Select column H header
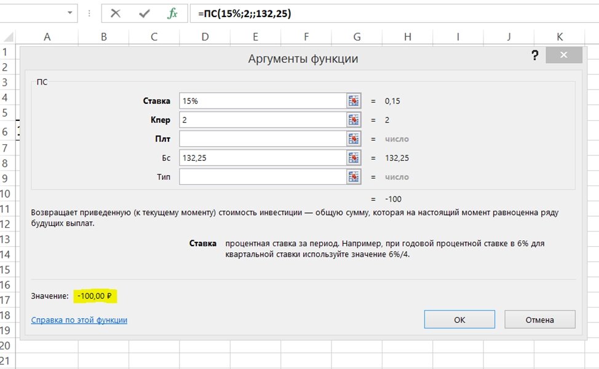The height and width of the screenshot is (369, 599). click(408, 37)
